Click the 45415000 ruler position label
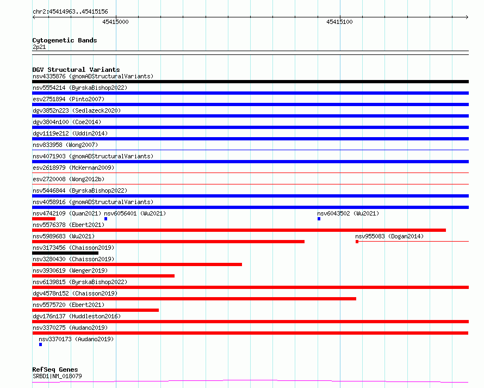The height and width of the screenshot is (388, 484). point(115,22)
